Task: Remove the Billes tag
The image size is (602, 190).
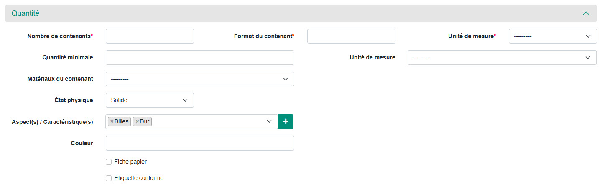Action: (112, 121)
